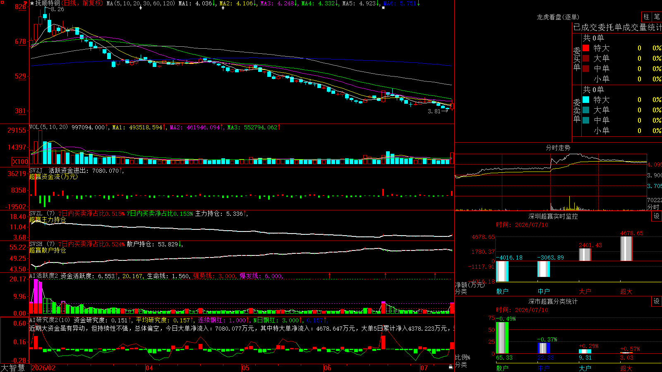
Task: Click the small red square icon at top-left corner
Action: click(2, 2)
